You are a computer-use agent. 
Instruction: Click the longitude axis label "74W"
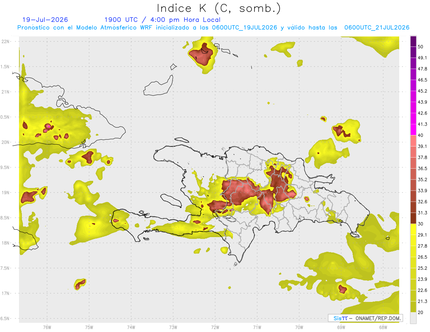(131, 328)
